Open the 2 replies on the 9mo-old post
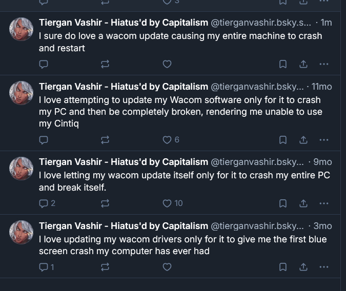346x291 pixels. coord(47,203)
